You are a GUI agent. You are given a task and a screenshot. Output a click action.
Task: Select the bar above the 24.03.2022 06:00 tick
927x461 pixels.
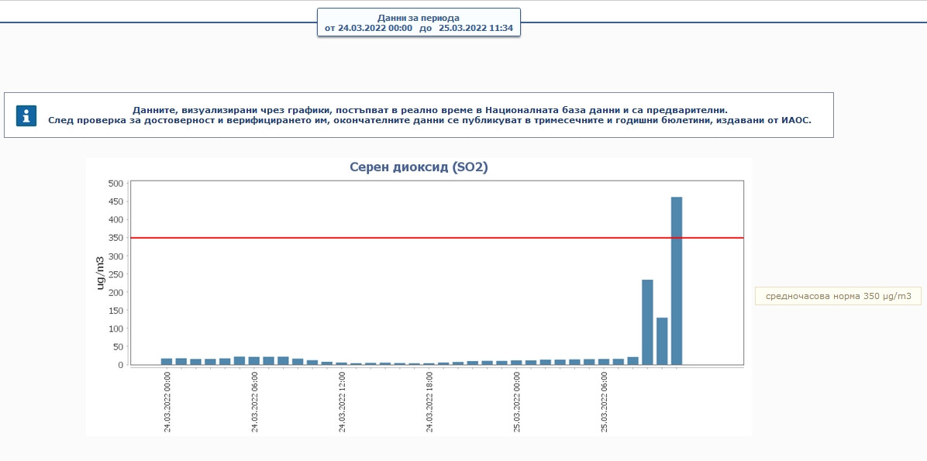254,360
